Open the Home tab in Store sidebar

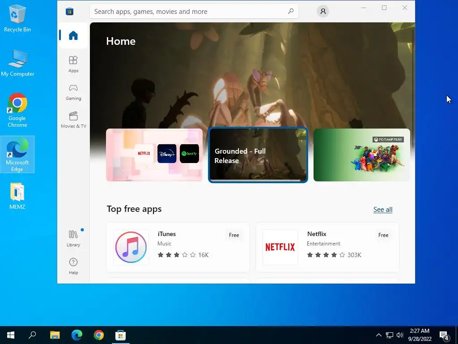(73, 35)
